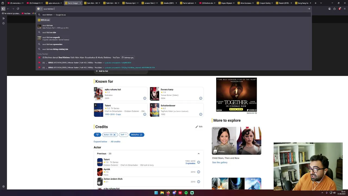Add Tatort poster to watchlist
348x196 pixels.
(x=95, y=105)
